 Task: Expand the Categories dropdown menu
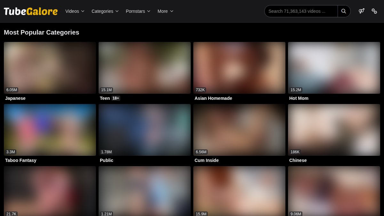[105, 11]
